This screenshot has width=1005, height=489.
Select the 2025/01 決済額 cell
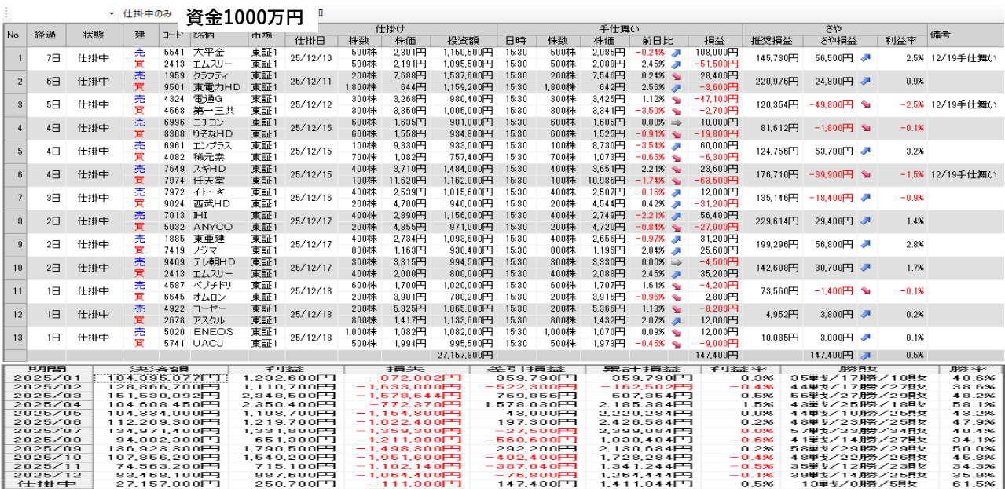161,378
